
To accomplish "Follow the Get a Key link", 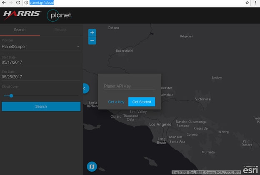I will (x=116, y=102).
